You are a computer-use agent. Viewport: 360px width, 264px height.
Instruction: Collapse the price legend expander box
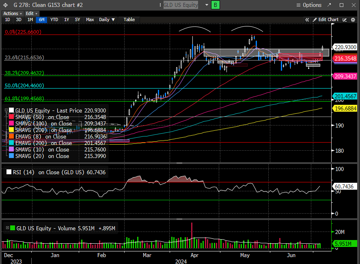click(x=6, y=110)
